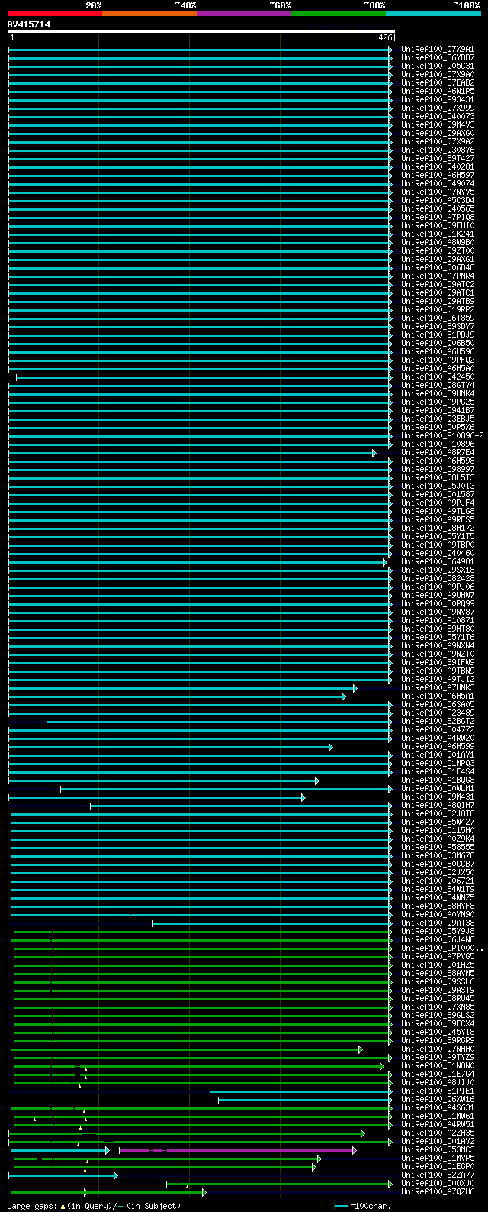This screenshot has width=488, height=1212.
Task: Select hit label UniRef100_C0PQ99
Action: click(438, 604)
